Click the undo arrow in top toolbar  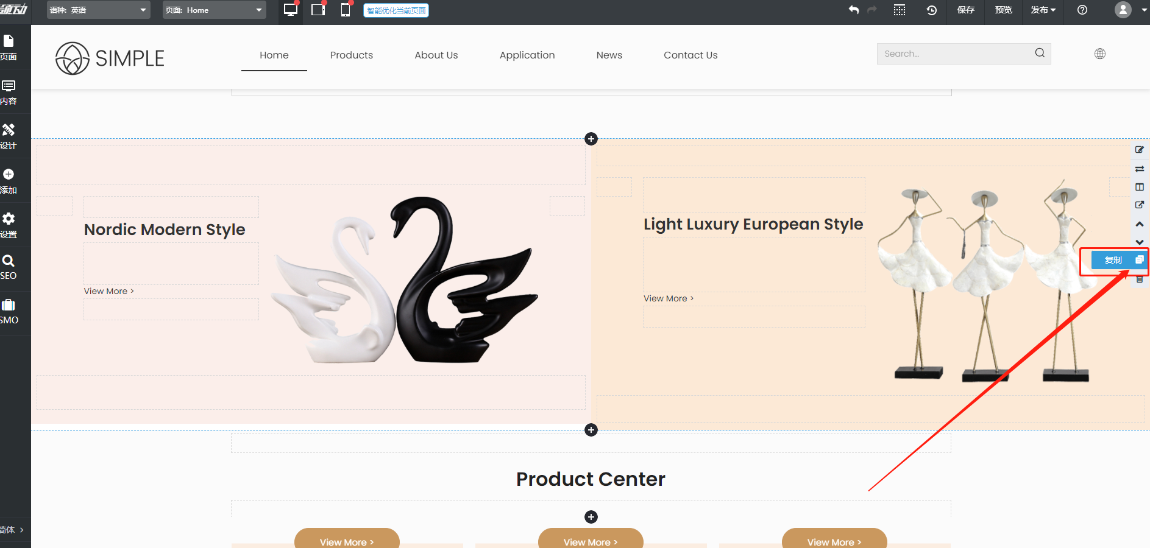pyautogui.click(x=854, y=10)
